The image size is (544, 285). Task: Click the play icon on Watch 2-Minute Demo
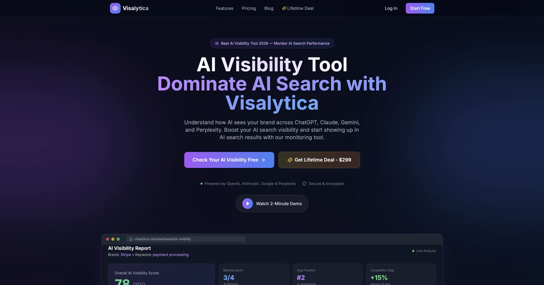(x=247, y=203)
